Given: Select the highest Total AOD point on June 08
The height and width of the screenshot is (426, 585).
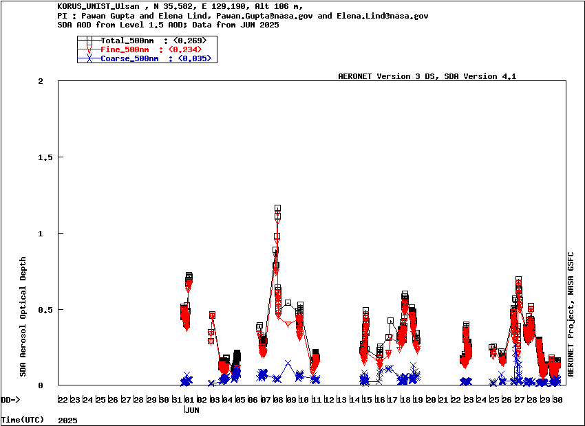Looking at the screenshot, I should pyautogui.click(x=277, y=208).
